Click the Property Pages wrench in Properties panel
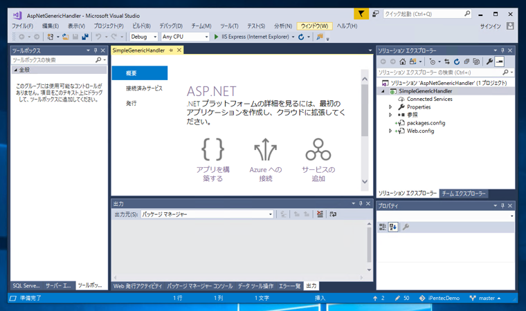Viewport: 526px width, 311px height. (x=406, y=227)
